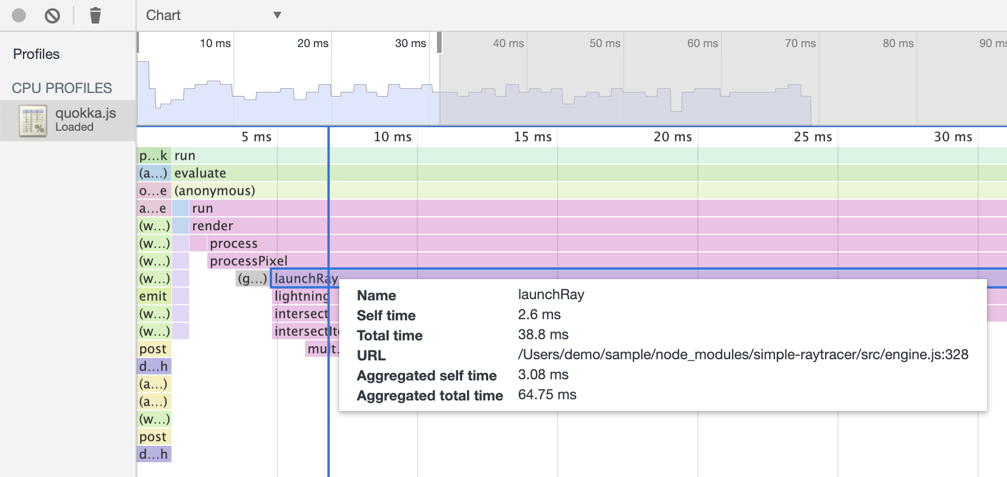Click the render function bar

click(213, 226)
